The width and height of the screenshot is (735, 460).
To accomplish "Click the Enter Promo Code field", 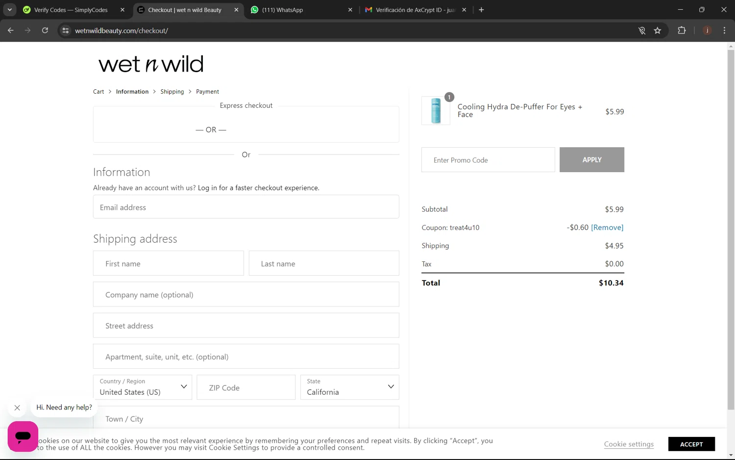I will pyautogui.click(x=488, y=160).
